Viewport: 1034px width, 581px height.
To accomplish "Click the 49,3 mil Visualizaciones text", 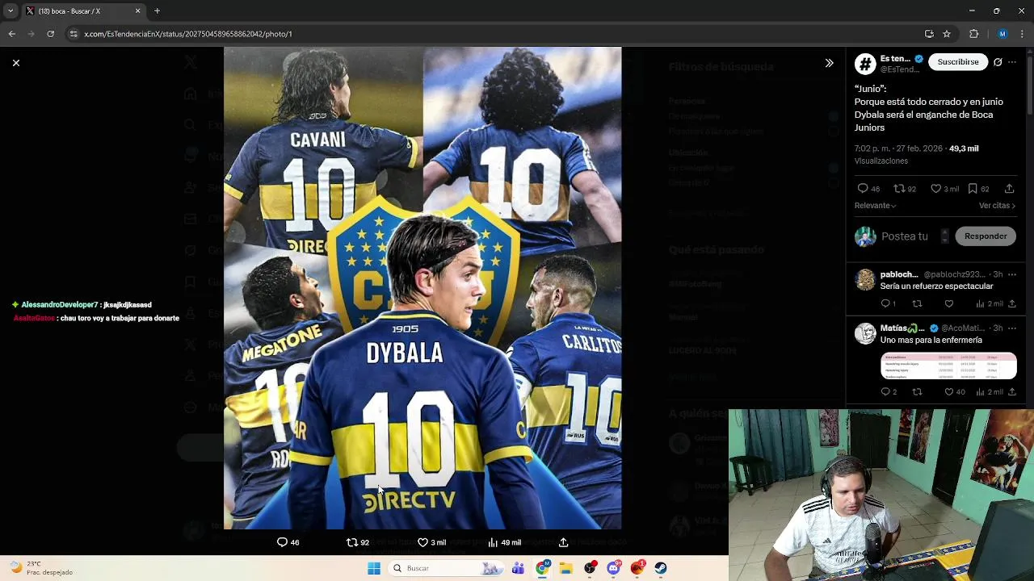I will pyautogui.click(x=916, y=155).
